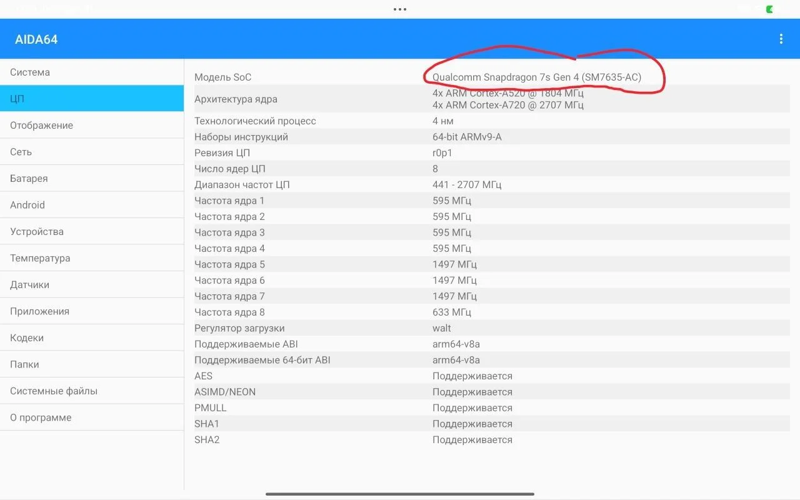
Task: Go to the Папки section
Action: 92,364
